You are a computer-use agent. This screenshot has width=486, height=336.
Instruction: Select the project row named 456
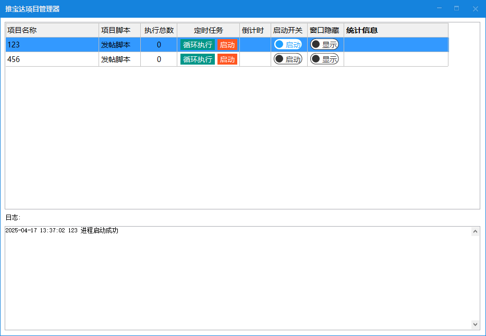pos(52,59)
